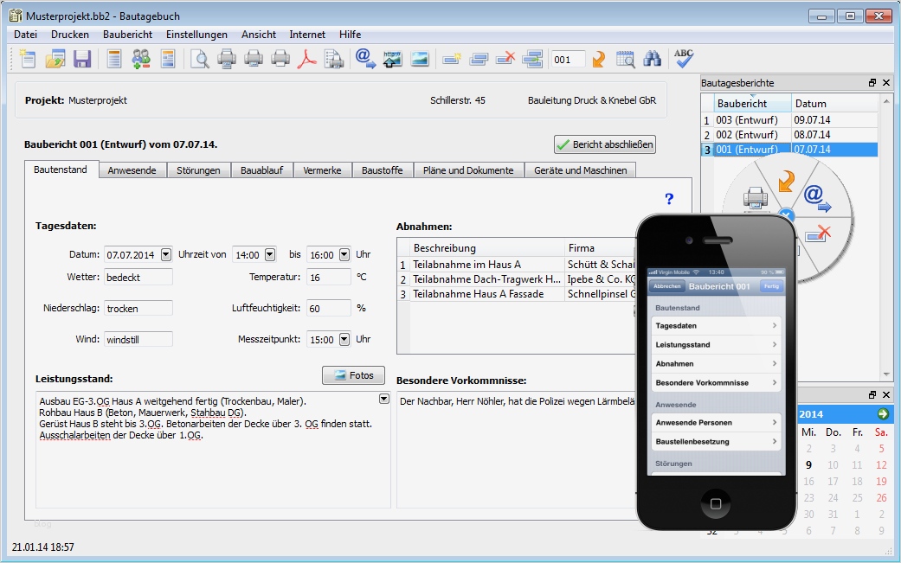Open the Messzeitpunkt time selector
This screenshot has width=901, height=563.
344,339
